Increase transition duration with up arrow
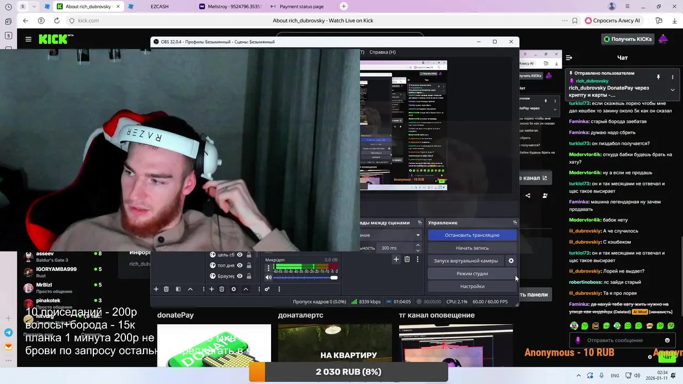683x384 pixels. point(417,245)
